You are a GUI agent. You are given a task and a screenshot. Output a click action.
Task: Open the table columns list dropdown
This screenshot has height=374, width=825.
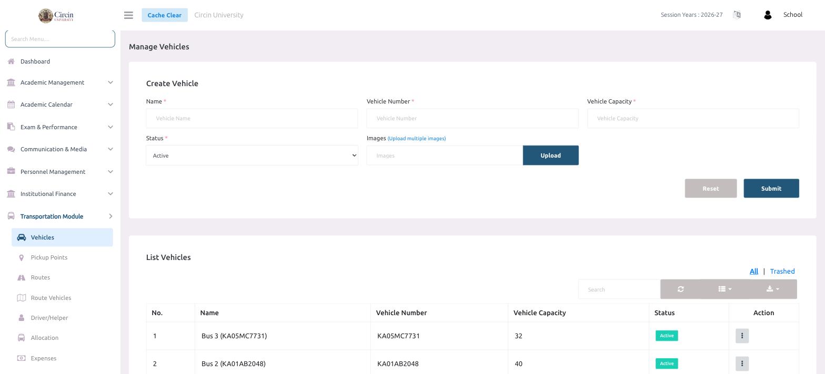[x=725, y=289]
